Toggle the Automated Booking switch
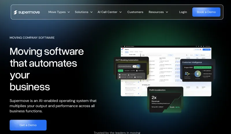231x134 pixels. pos(136,66)
